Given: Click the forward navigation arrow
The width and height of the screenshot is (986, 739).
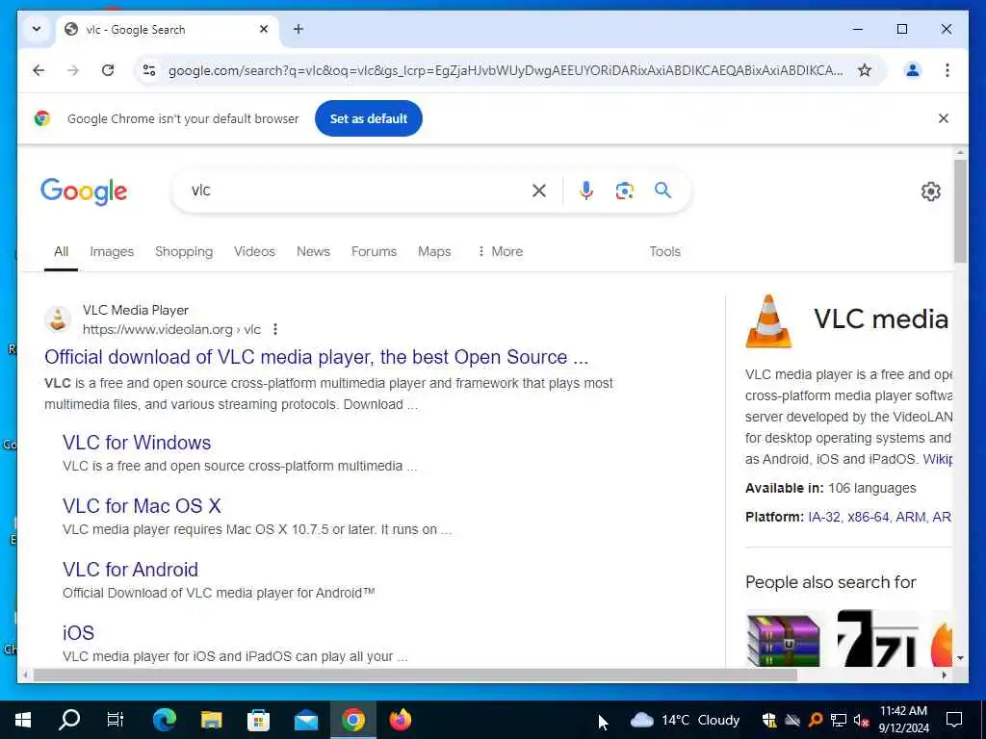Looking at the screenshot, I should [x=73, y=70].
